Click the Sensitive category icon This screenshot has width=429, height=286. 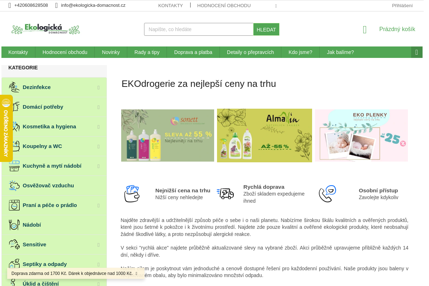click(14, 245)
